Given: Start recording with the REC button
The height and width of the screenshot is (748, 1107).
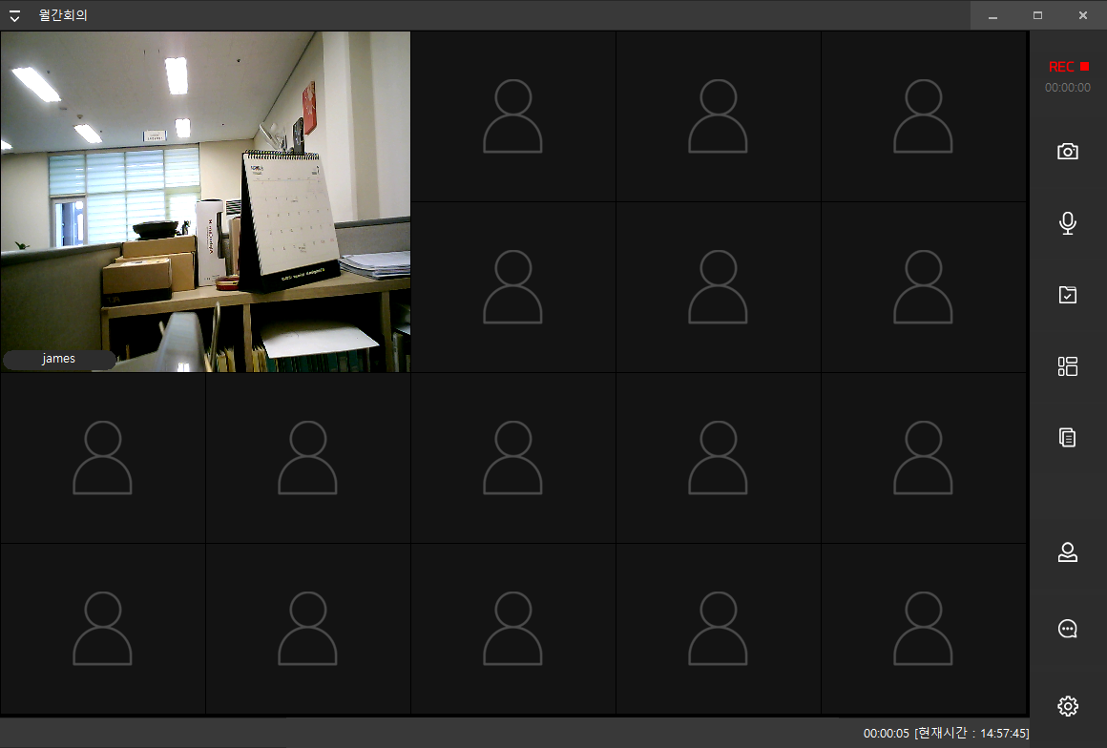Looking at the screenshot, I should tap(1068, 67).
